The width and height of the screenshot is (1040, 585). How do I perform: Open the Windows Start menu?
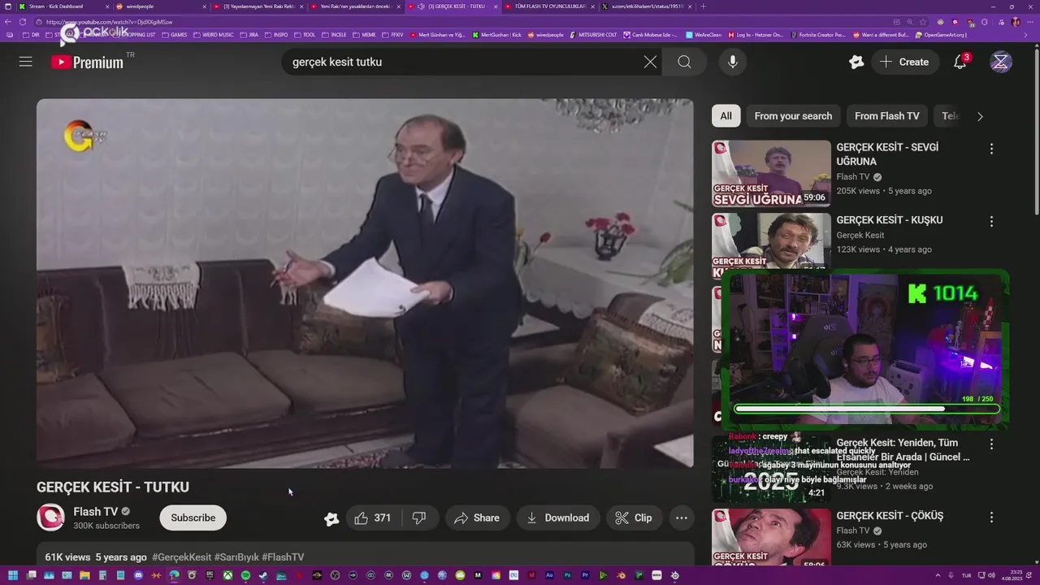13,576
